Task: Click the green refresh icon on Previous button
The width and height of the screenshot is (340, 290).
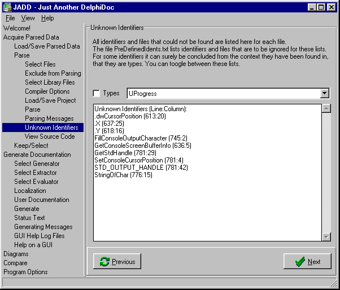Action: tap(104, 261)
